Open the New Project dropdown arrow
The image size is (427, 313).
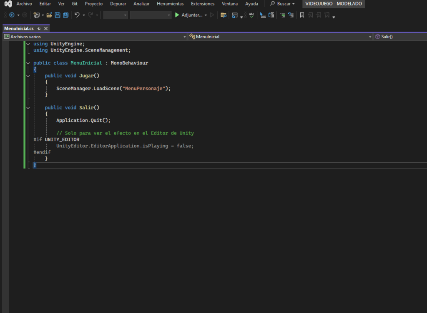coord(43,15)
